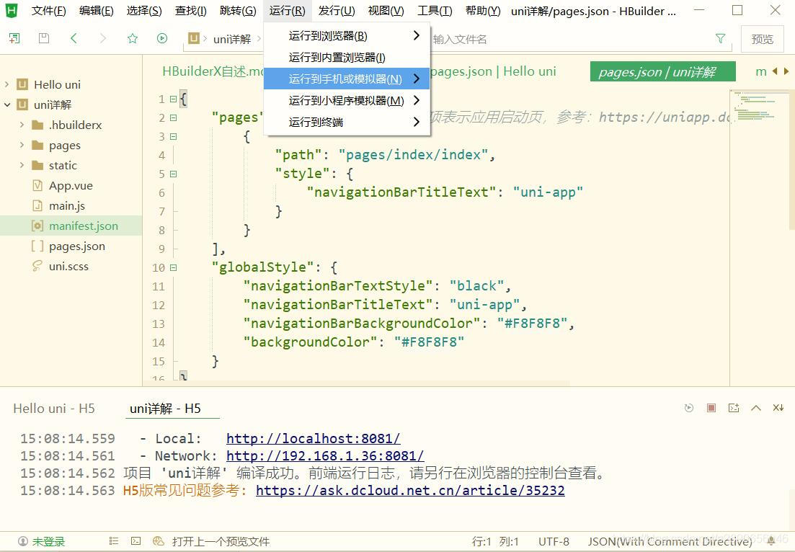Click 打开上一个预览文件 in the status bar
Image resolution: width=795 pixels, height=552 pixels.
click(x=221, y=541)
